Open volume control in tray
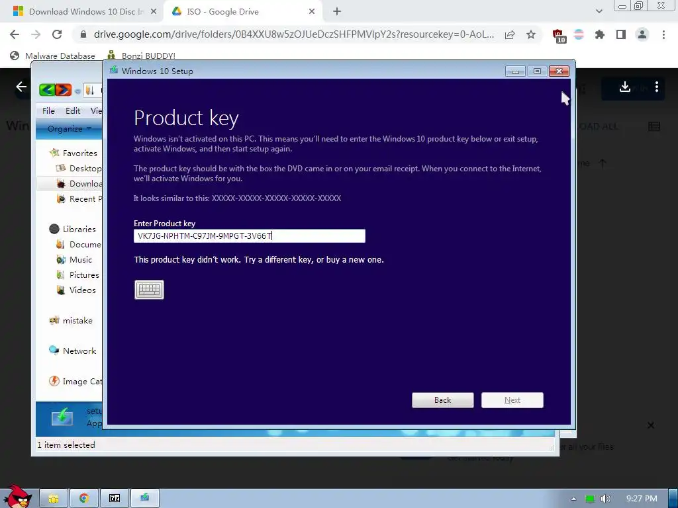The width and height of the screenshot is (678, 508). tap(606, 499)
